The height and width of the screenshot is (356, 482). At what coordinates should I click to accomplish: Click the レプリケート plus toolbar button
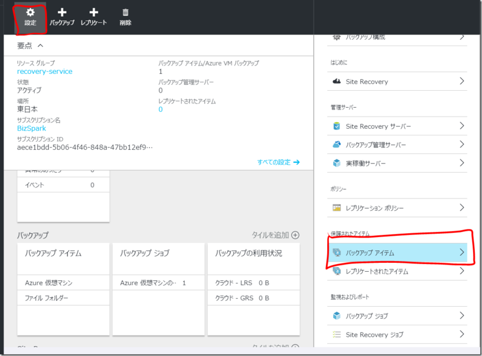point(93,17)
